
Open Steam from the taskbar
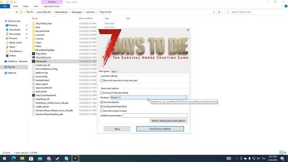click(x=58, y=158)
